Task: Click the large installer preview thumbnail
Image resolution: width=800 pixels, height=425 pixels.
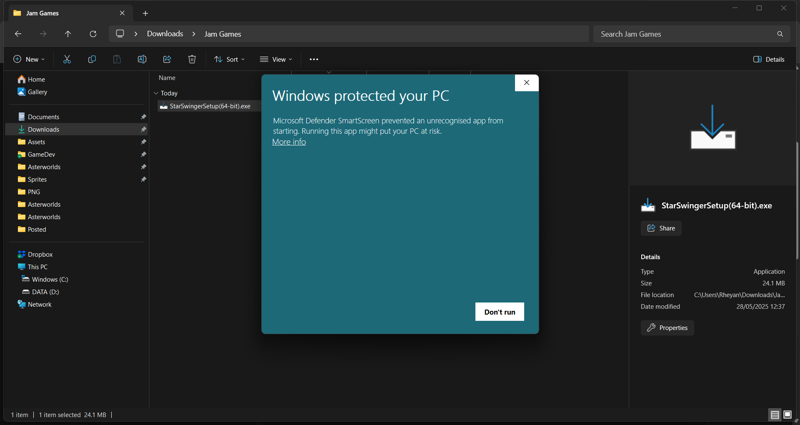Action: 713,127
